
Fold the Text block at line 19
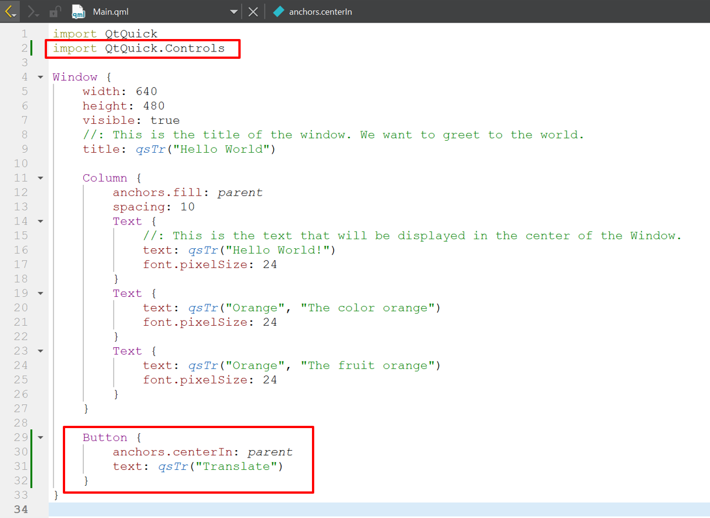(x=40, y=293)
